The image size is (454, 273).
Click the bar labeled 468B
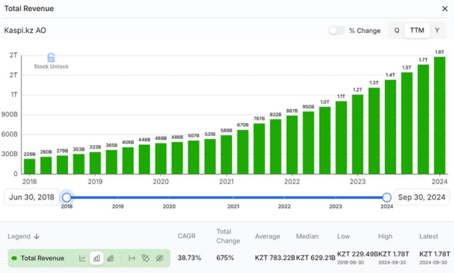(161, 159)
